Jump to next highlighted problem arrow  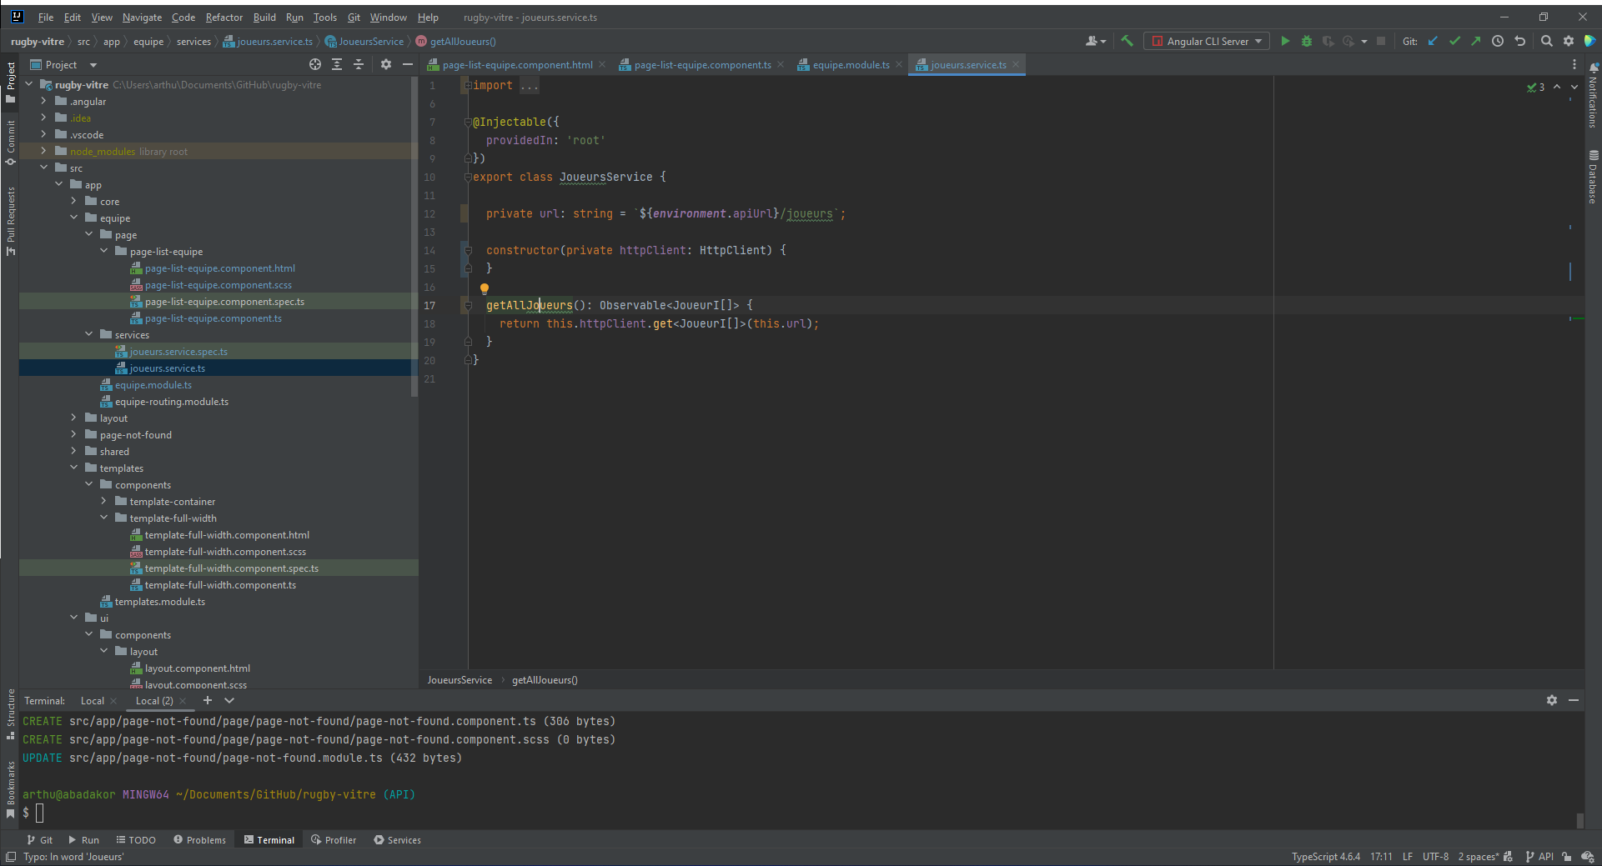click(x=1574, y=87)
